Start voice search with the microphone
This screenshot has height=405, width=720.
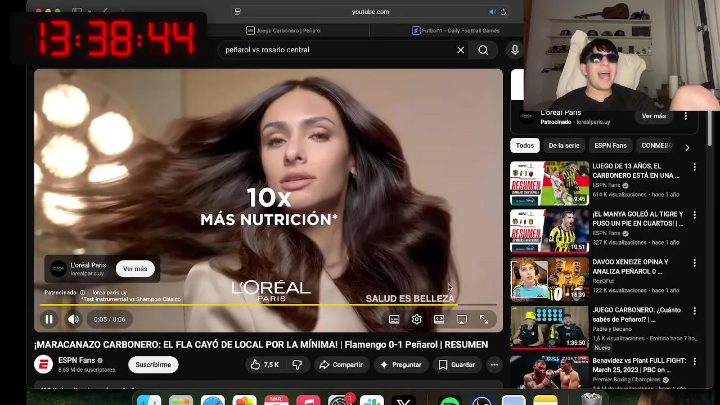click(515, 50)
